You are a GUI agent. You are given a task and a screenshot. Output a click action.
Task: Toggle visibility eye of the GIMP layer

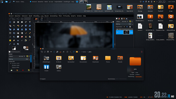[x=117, y=32]
